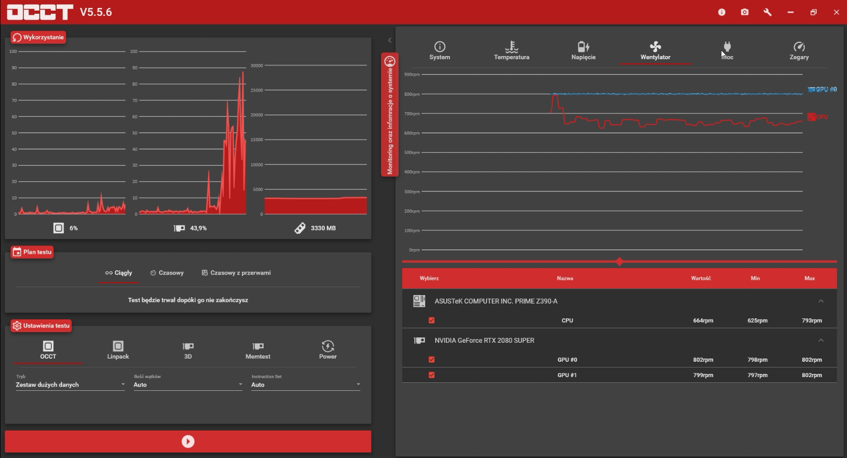Start the test with the play button
The image size is (847, 458).
(x=188, y=442)
